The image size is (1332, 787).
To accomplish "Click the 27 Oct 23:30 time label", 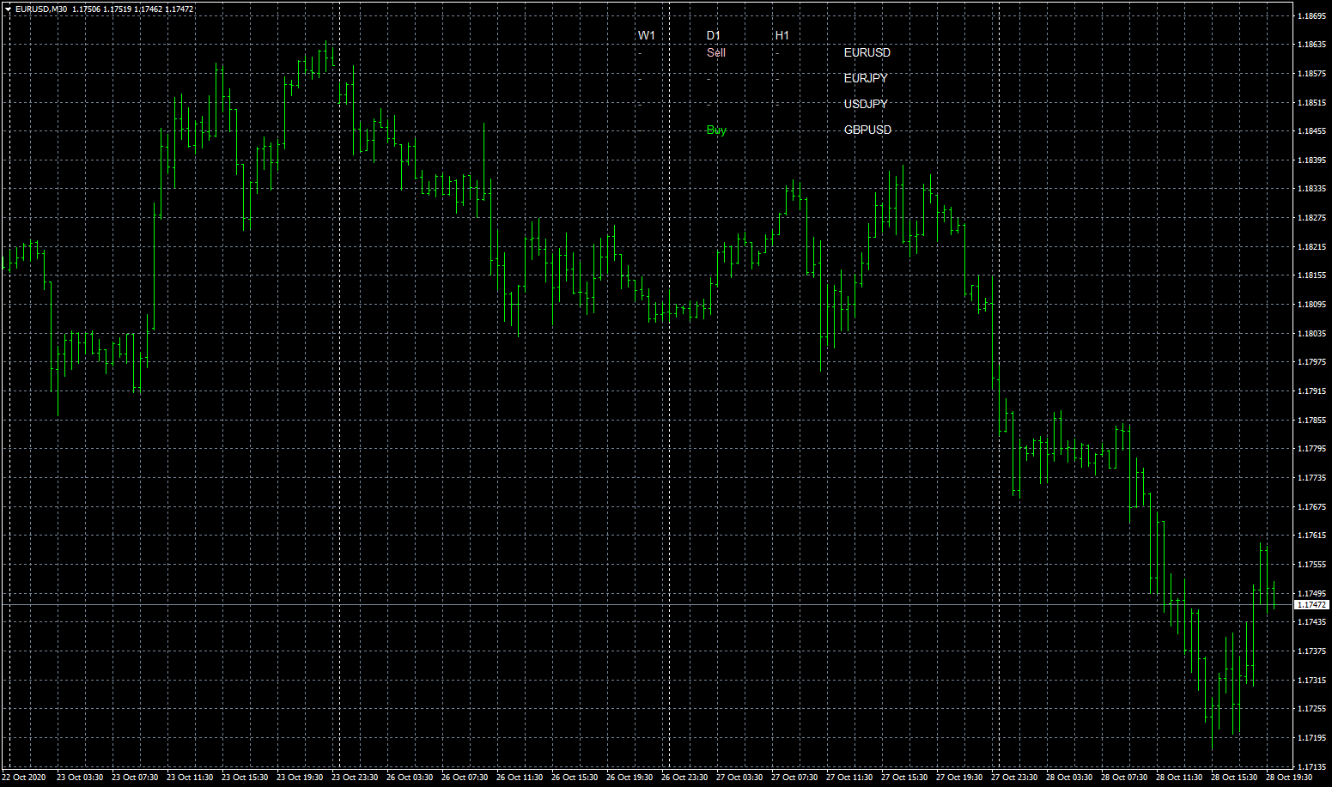I will point(1014,778).
